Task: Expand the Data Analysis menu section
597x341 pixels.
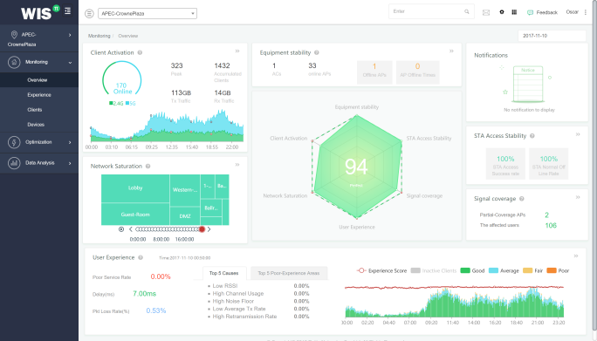Action: 39,163
